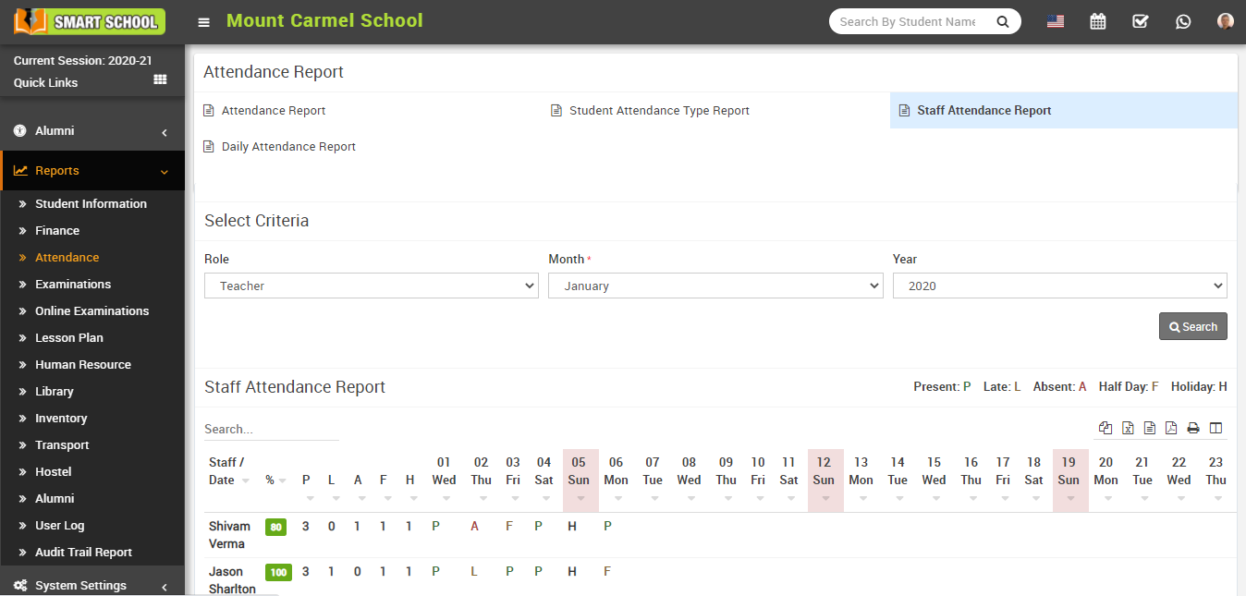1246x596 pixels.
Task: Click the Search button under Select Criteria
Action: (1192, 326)
